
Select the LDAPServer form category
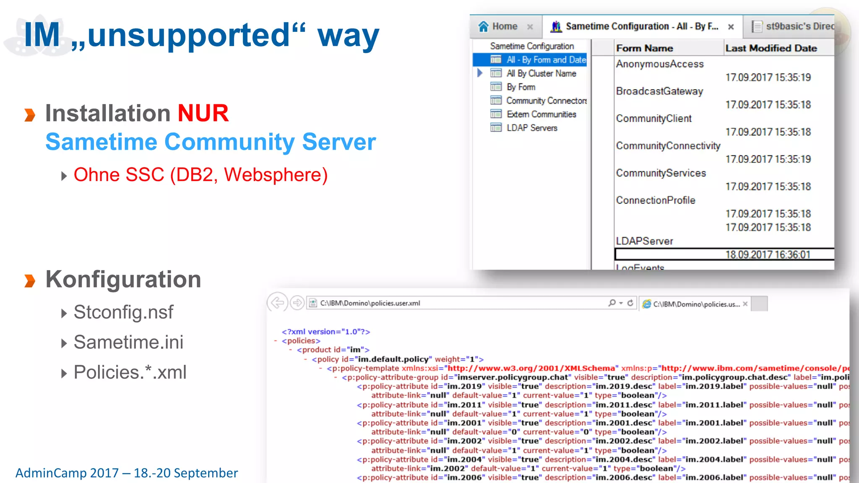644,241
